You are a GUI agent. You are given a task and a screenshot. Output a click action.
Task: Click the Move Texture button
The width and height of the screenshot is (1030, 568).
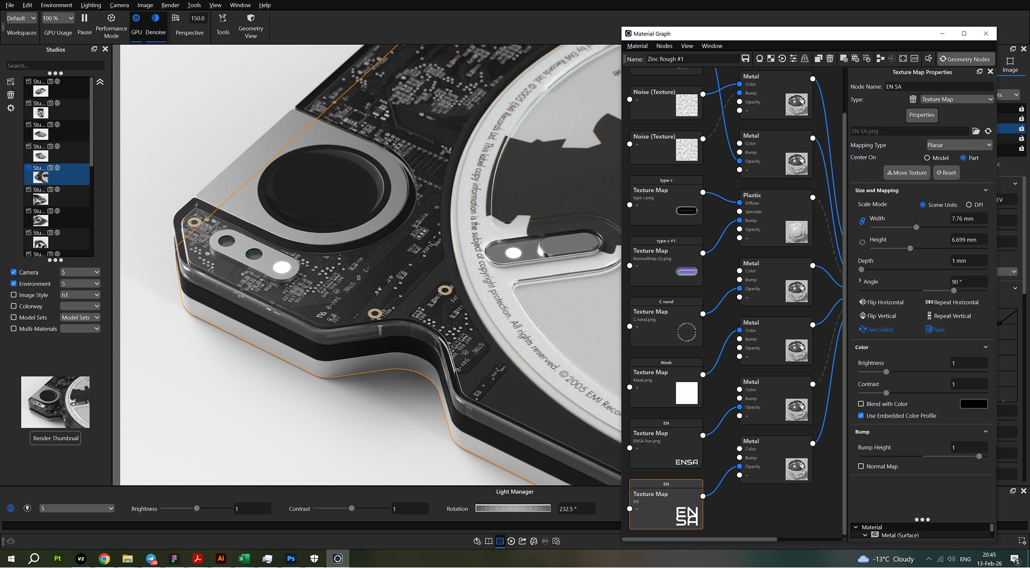[x=906, y=173]
